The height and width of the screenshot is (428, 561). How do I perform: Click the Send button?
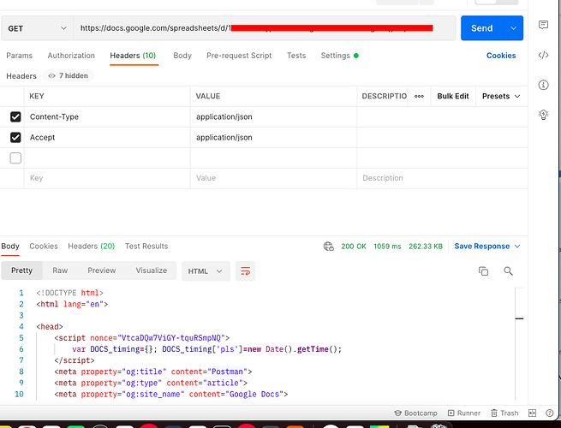[481, 28]
